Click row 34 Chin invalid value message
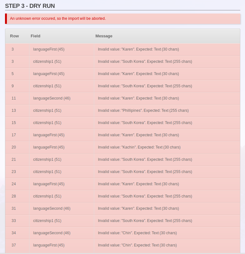Viewport: 245px width, 254px height. click(137, 233)
